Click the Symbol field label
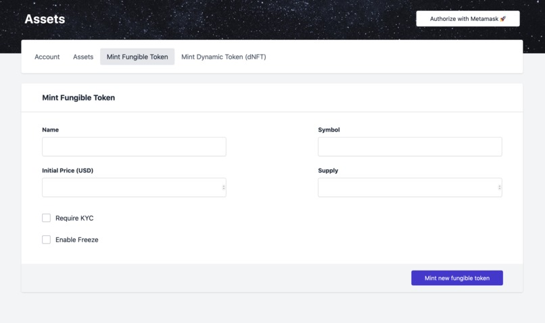The image size is (545, 323). point(329,129)
